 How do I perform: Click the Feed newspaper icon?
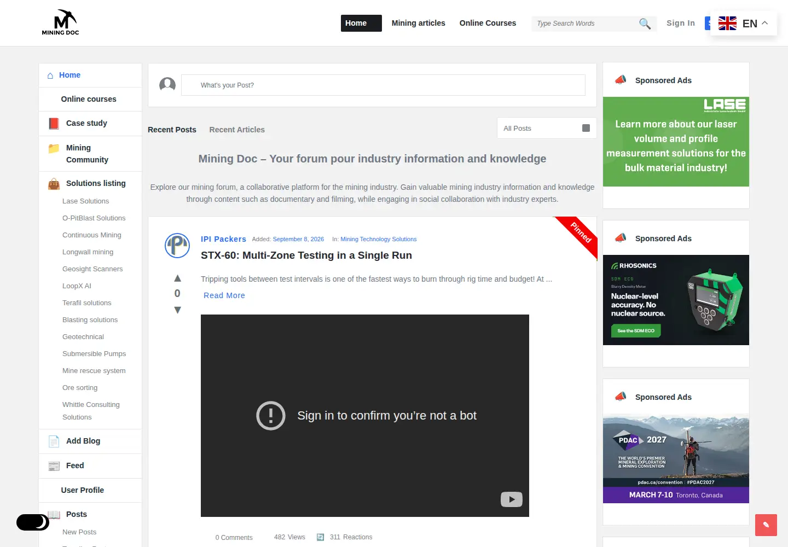[54, 466]
